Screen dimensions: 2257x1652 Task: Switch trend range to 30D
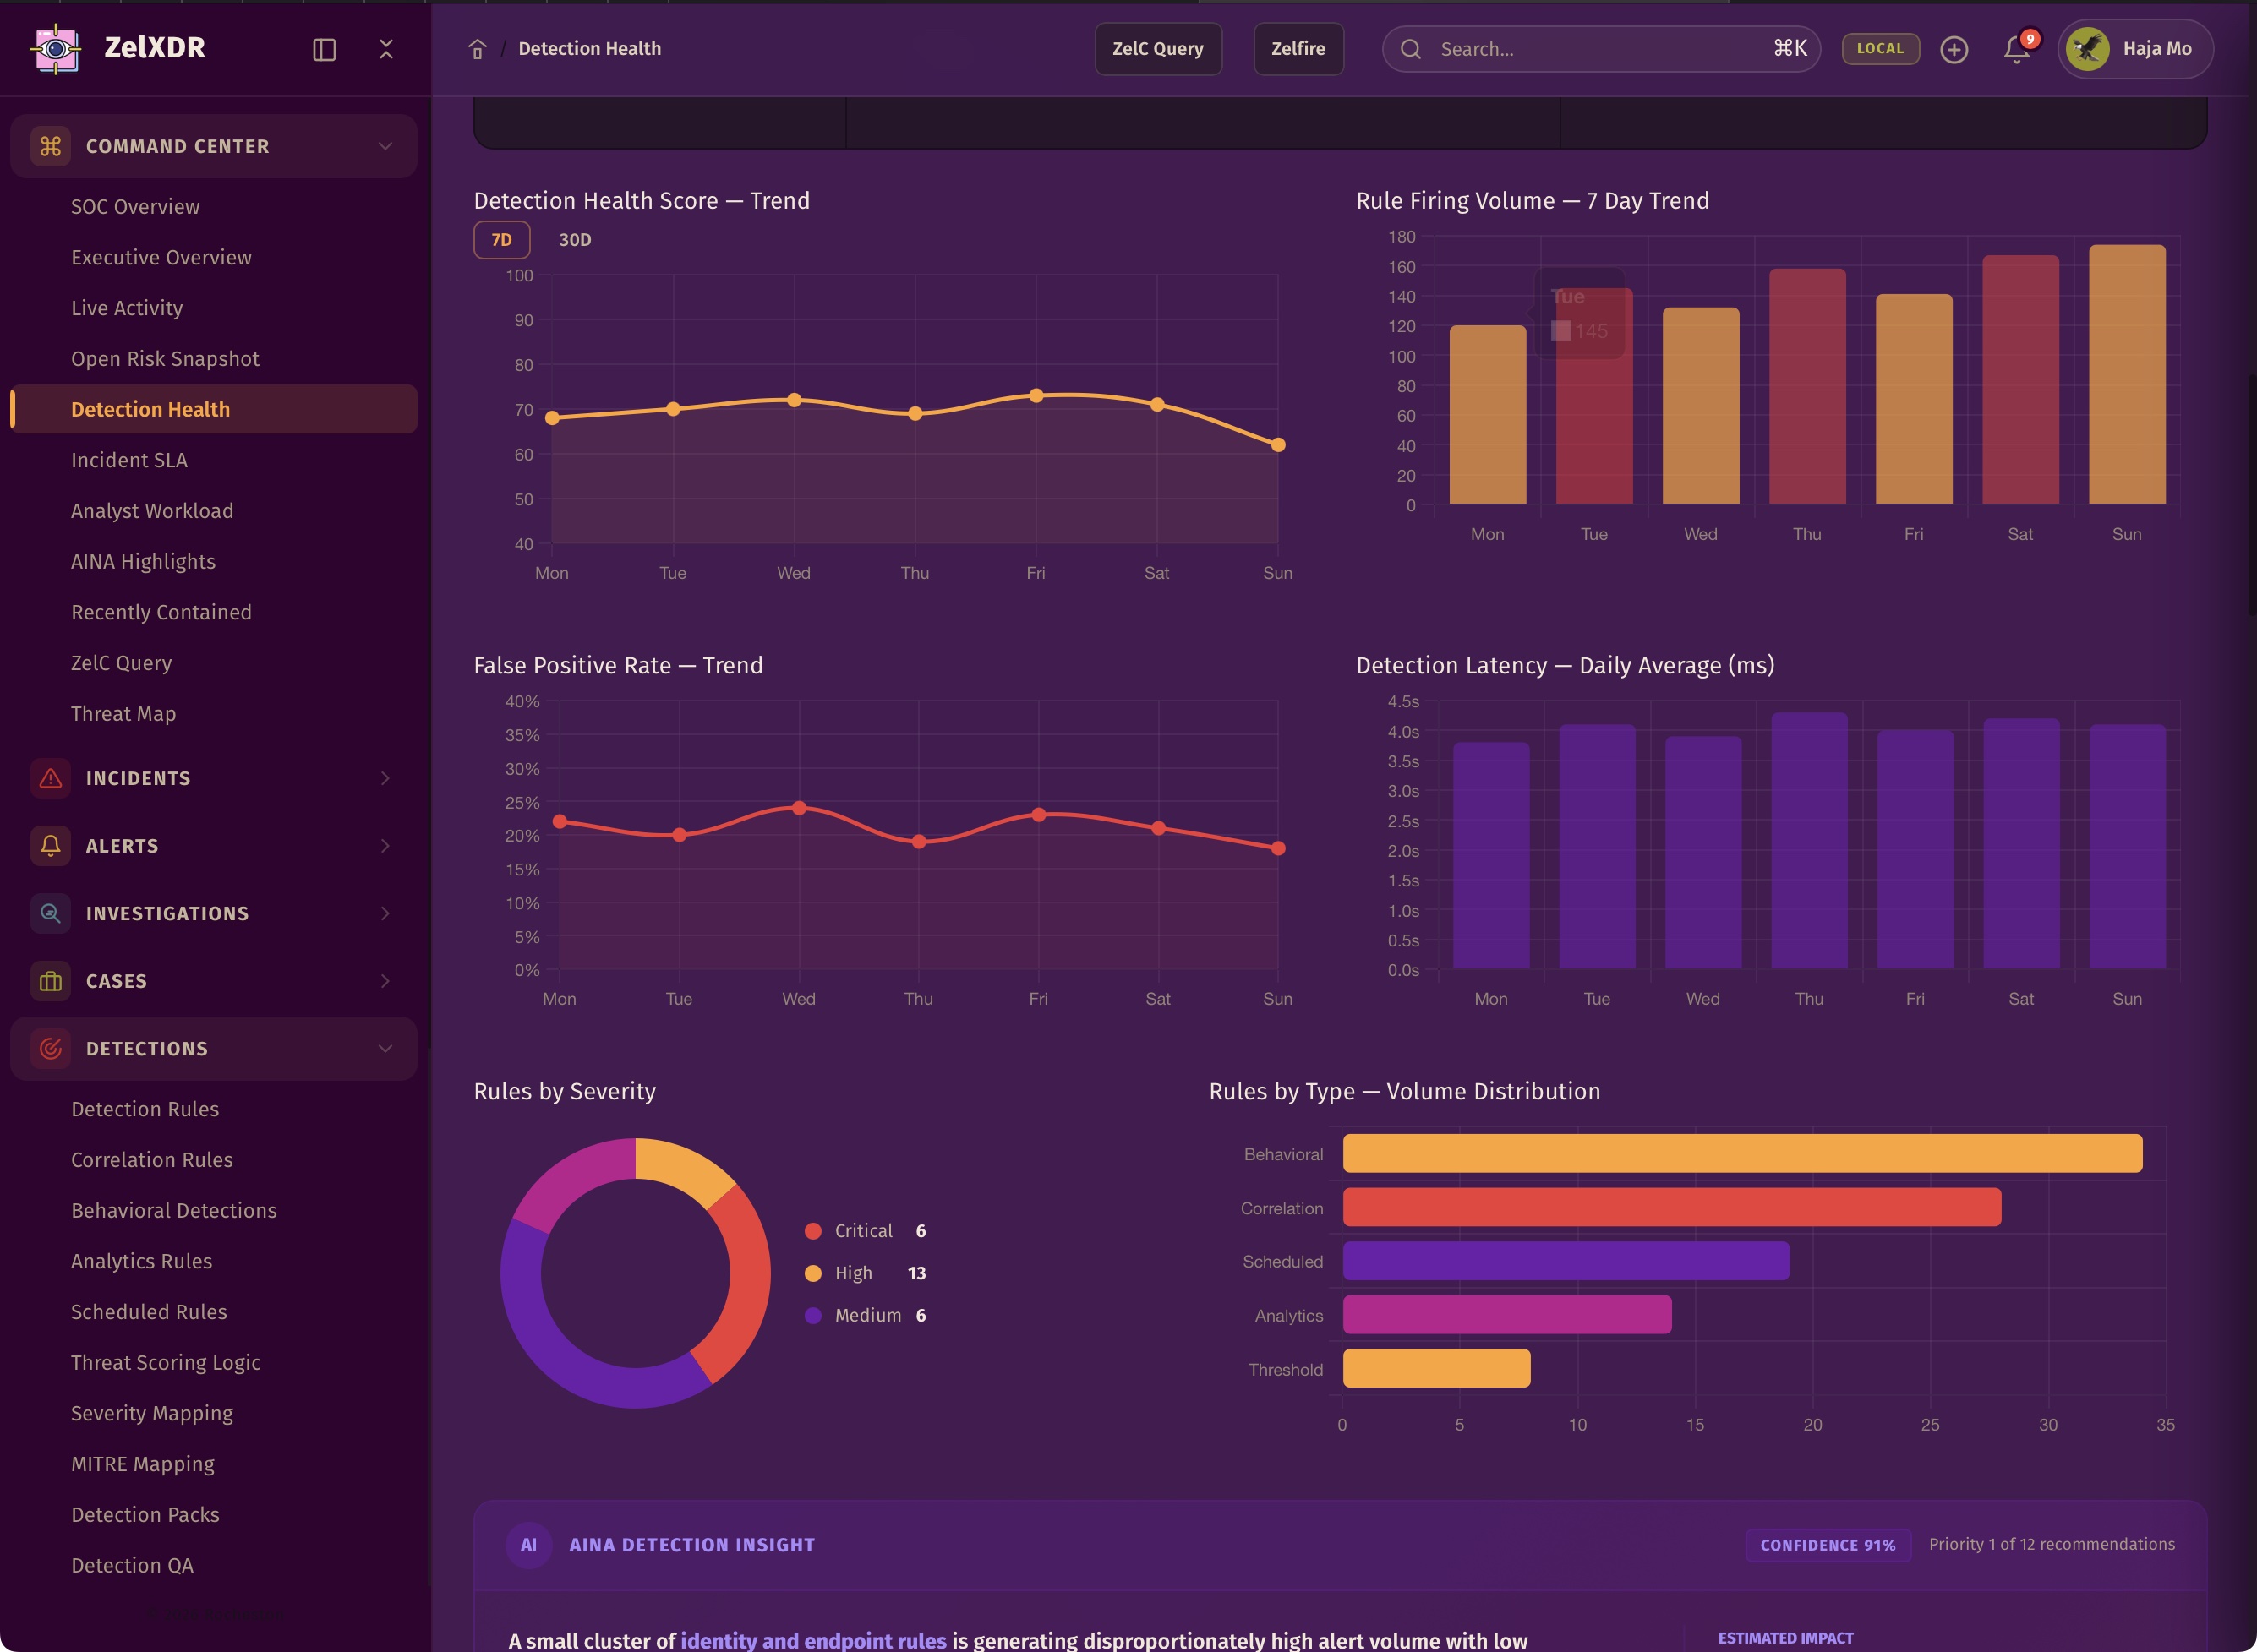(574, 240)
